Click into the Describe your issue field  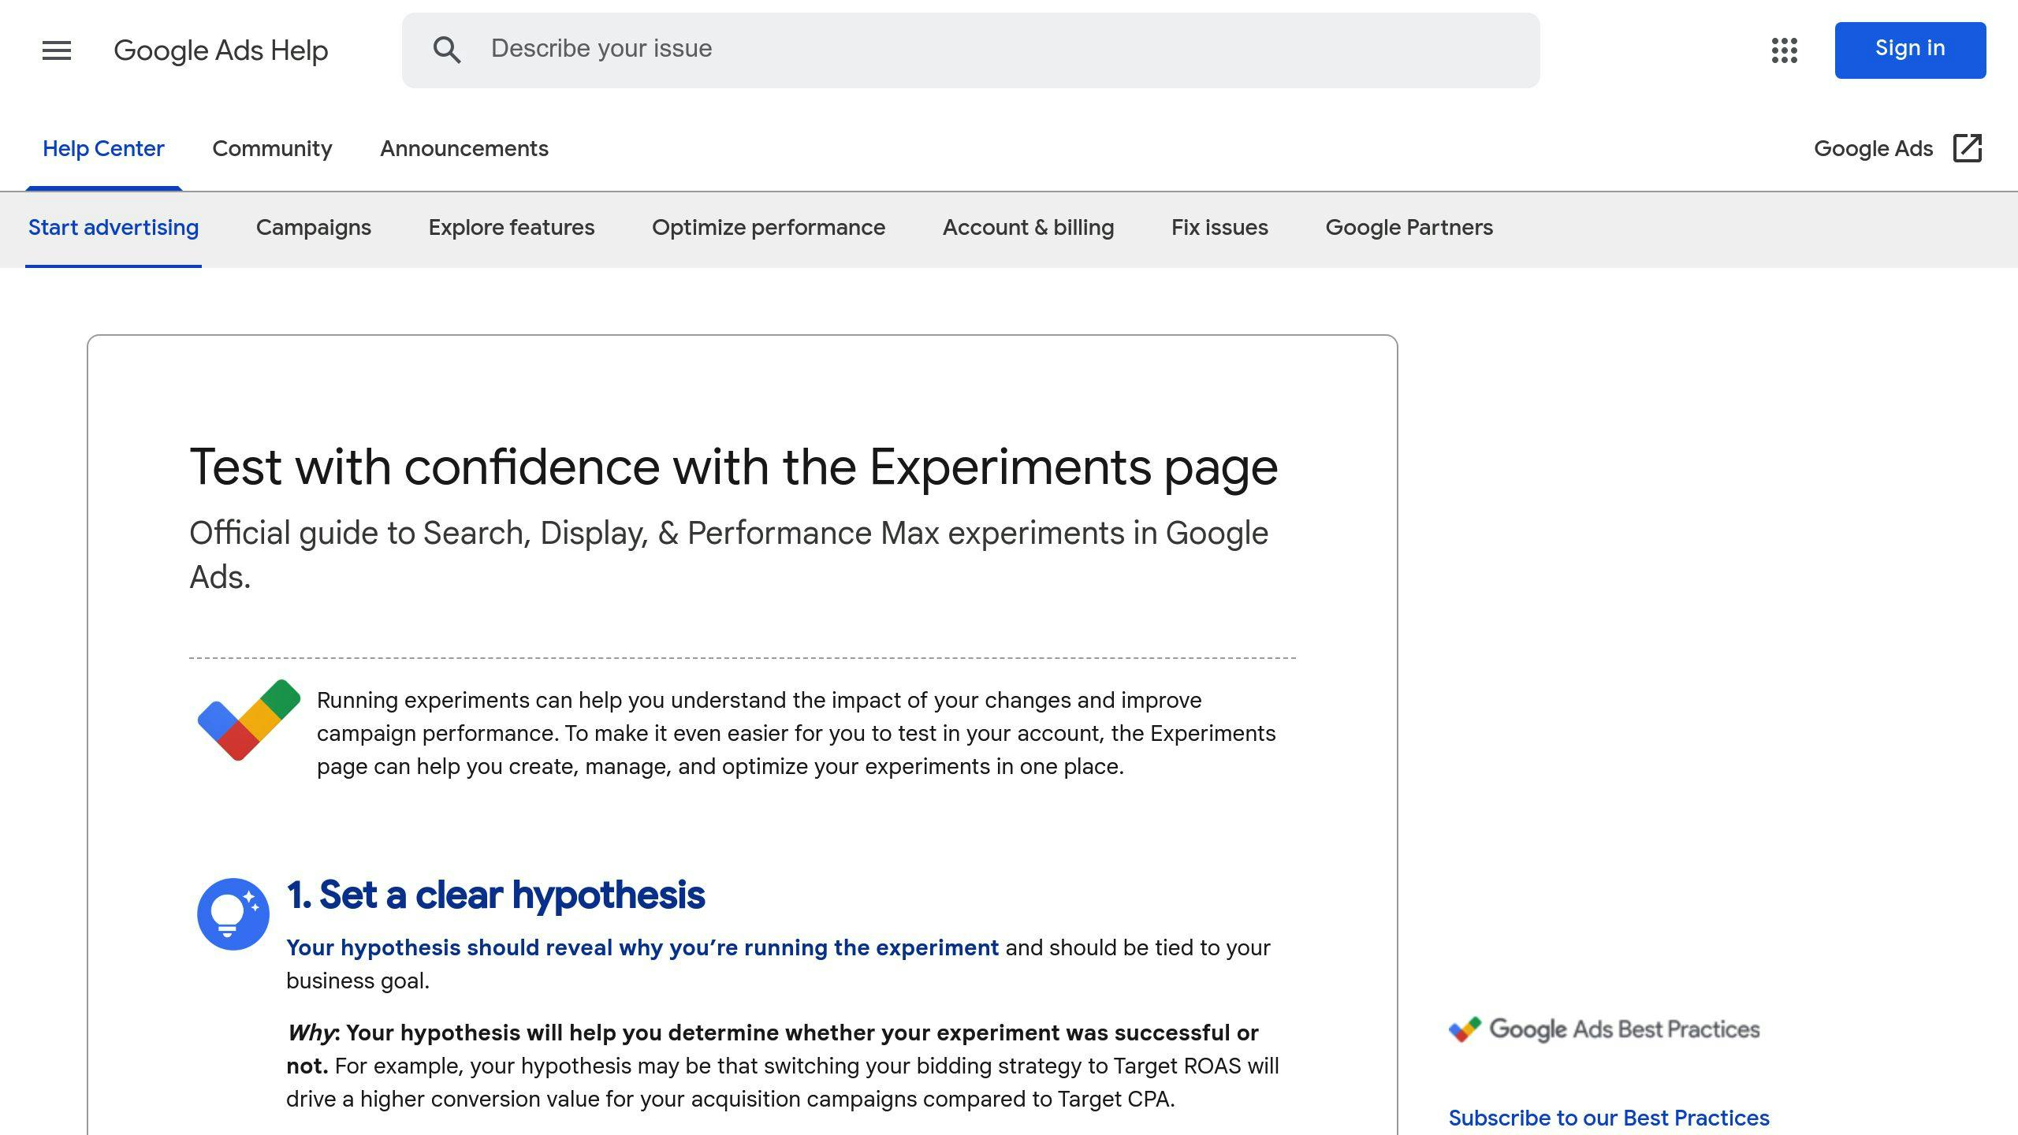tap(970, 50)
